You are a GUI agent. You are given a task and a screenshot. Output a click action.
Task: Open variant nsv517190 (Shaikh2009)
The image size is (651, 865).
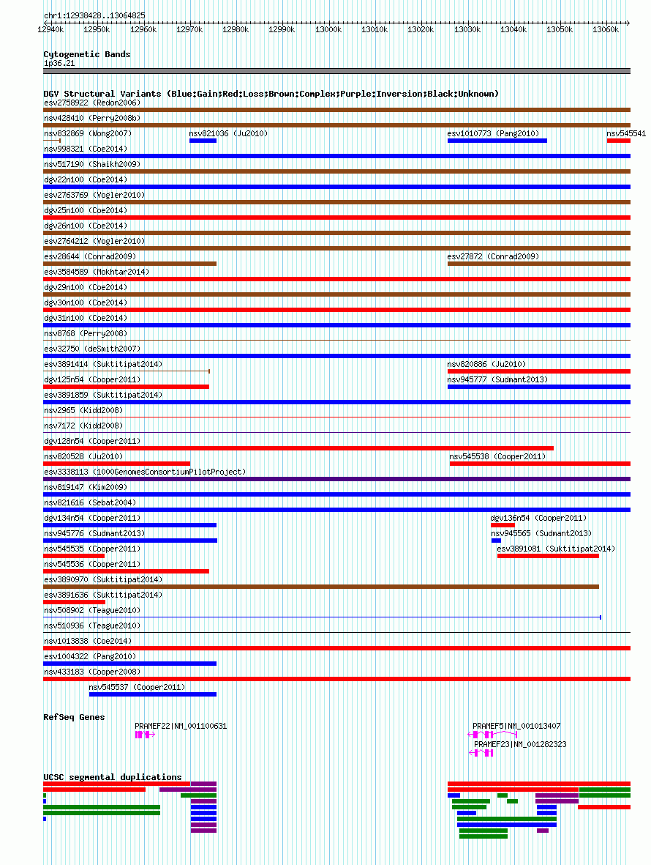point(92,164)
